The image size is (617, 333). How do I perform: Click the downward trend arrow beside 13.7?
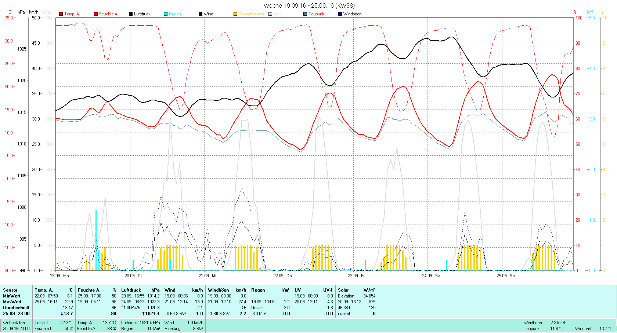[62, 314]
